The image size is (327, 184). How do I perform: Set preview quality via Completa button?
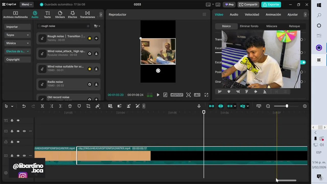click(177, 95)
